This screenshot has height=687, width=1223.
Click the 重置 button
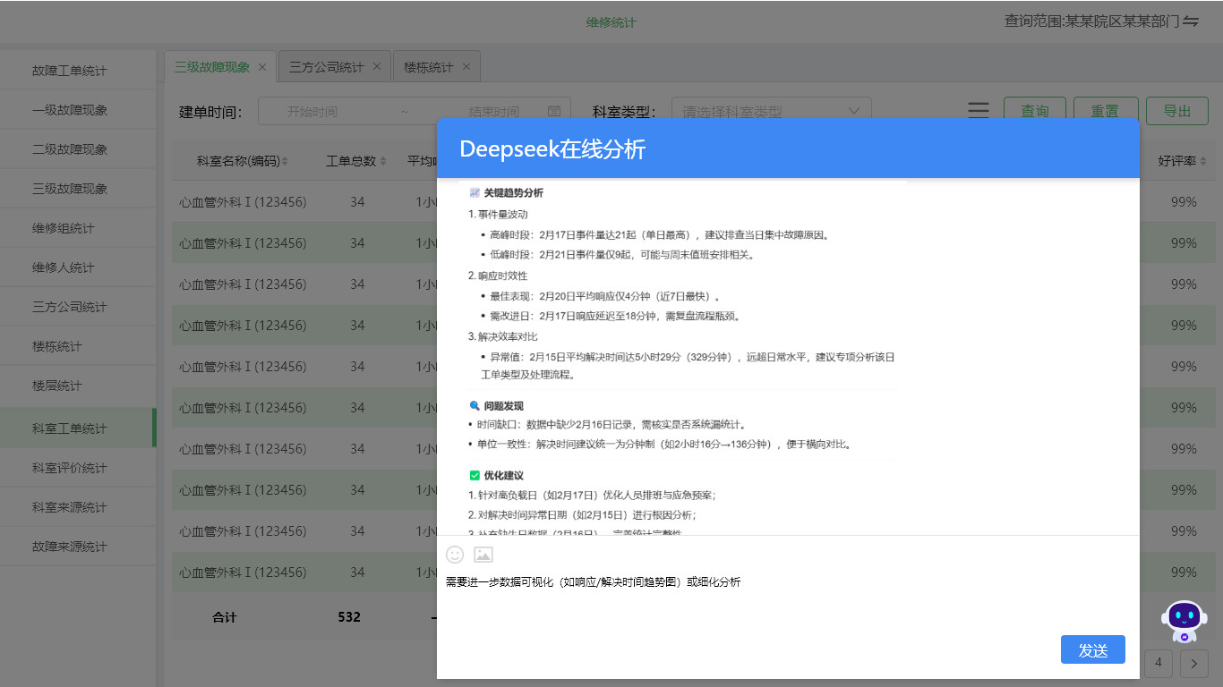[x=1106, y=111]
